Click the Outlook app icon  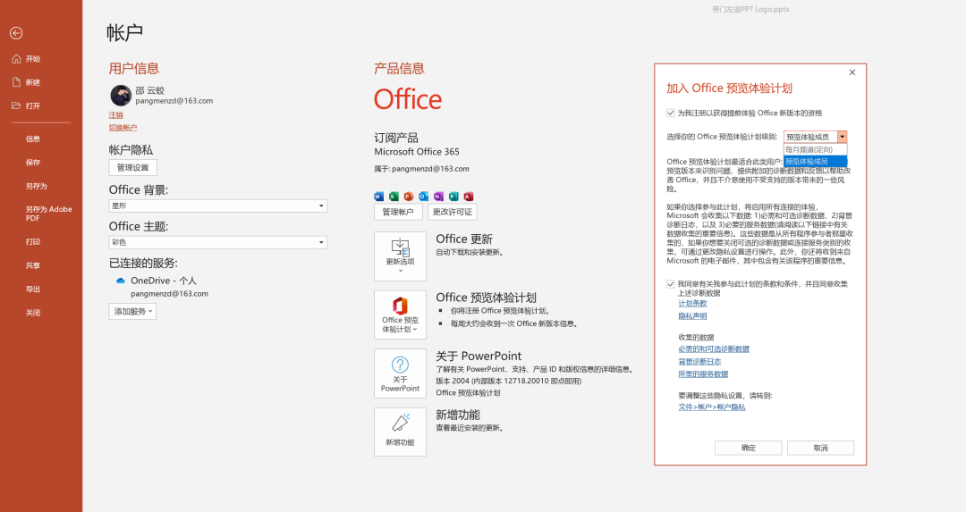pos(423,197)
